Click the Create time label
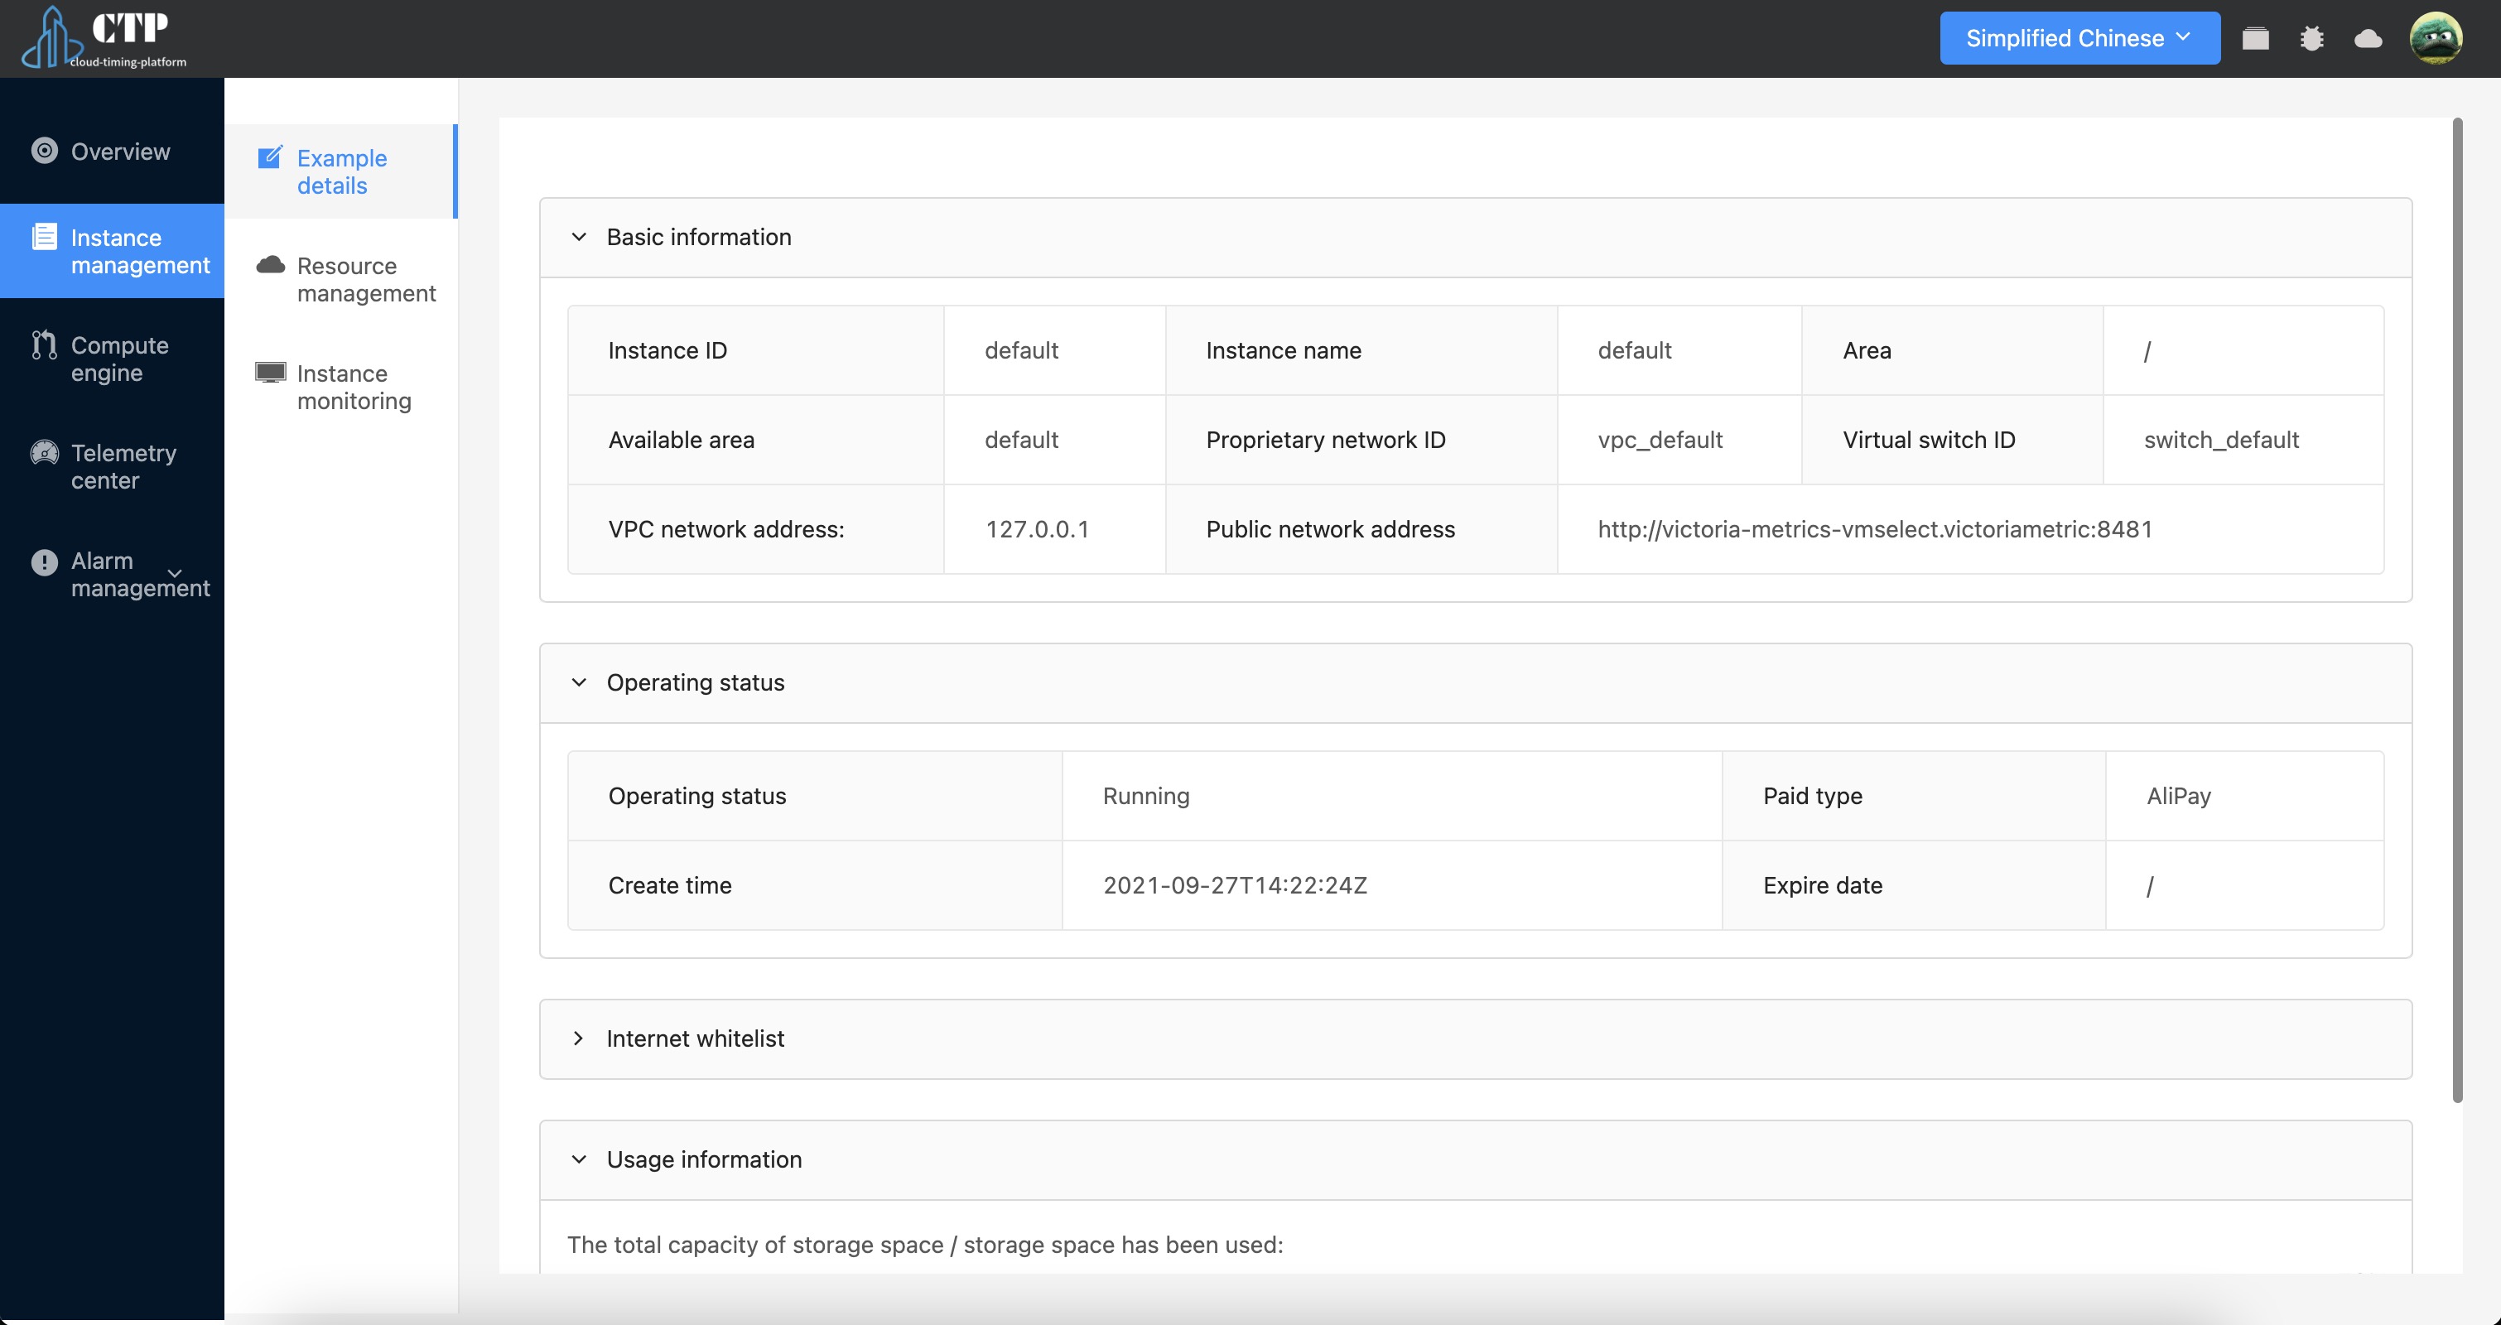Viewport: 2501px width, 1325px height. tap(670, 885)
